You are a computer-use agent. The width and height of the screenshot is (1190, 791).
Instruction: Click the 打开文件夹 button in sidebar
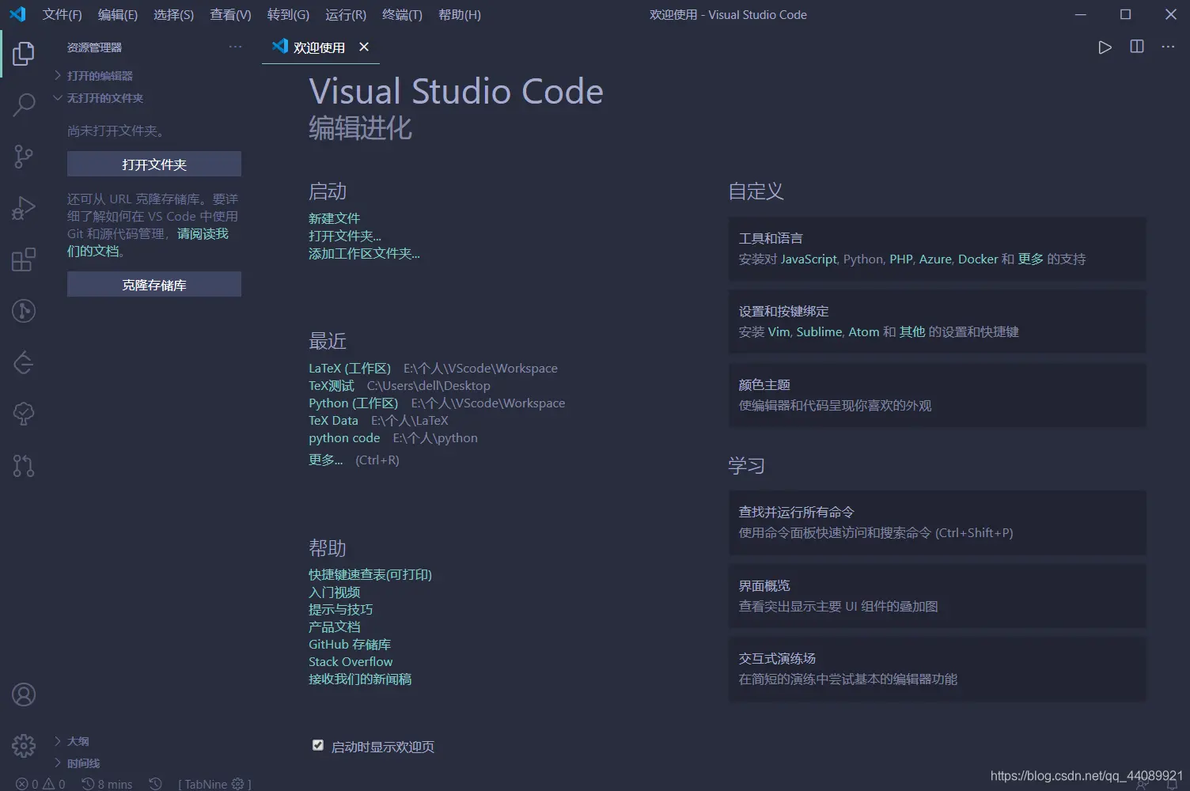pos(154,164)
